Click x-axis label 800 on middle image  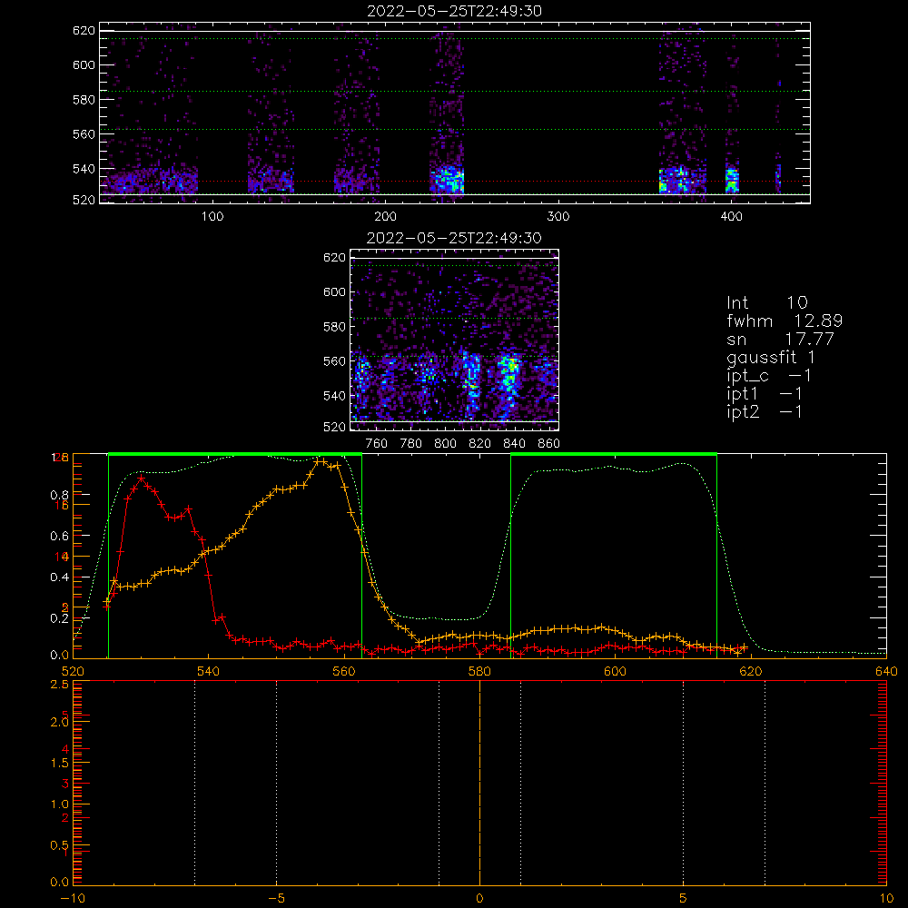tap(445, 444)
